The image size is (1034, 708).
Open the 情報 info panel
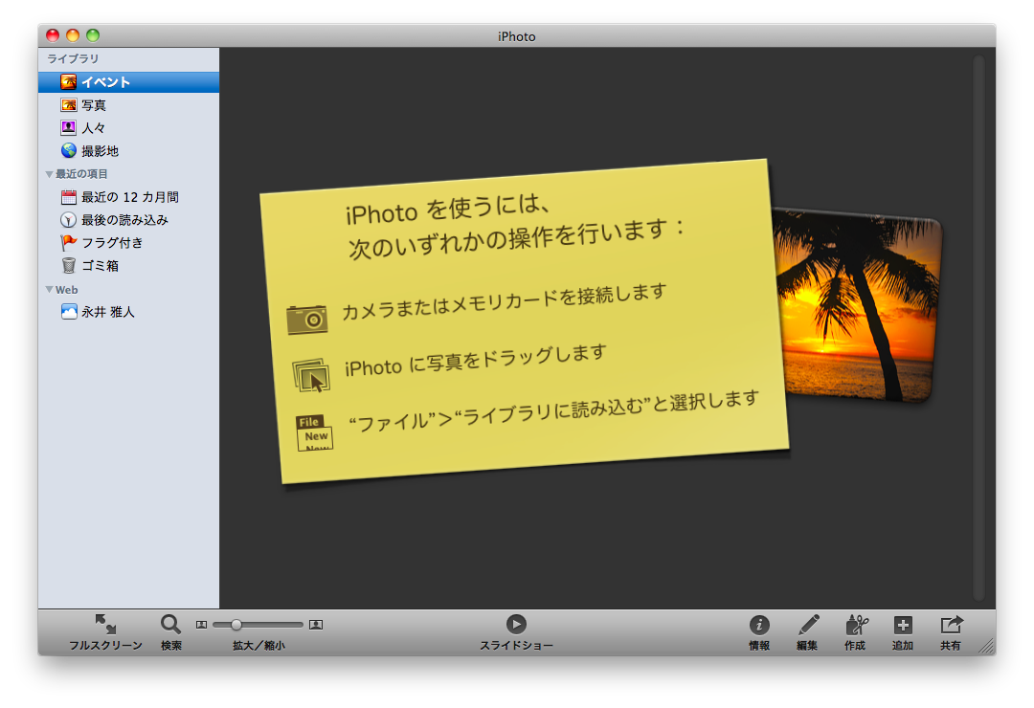click(759, 632)
